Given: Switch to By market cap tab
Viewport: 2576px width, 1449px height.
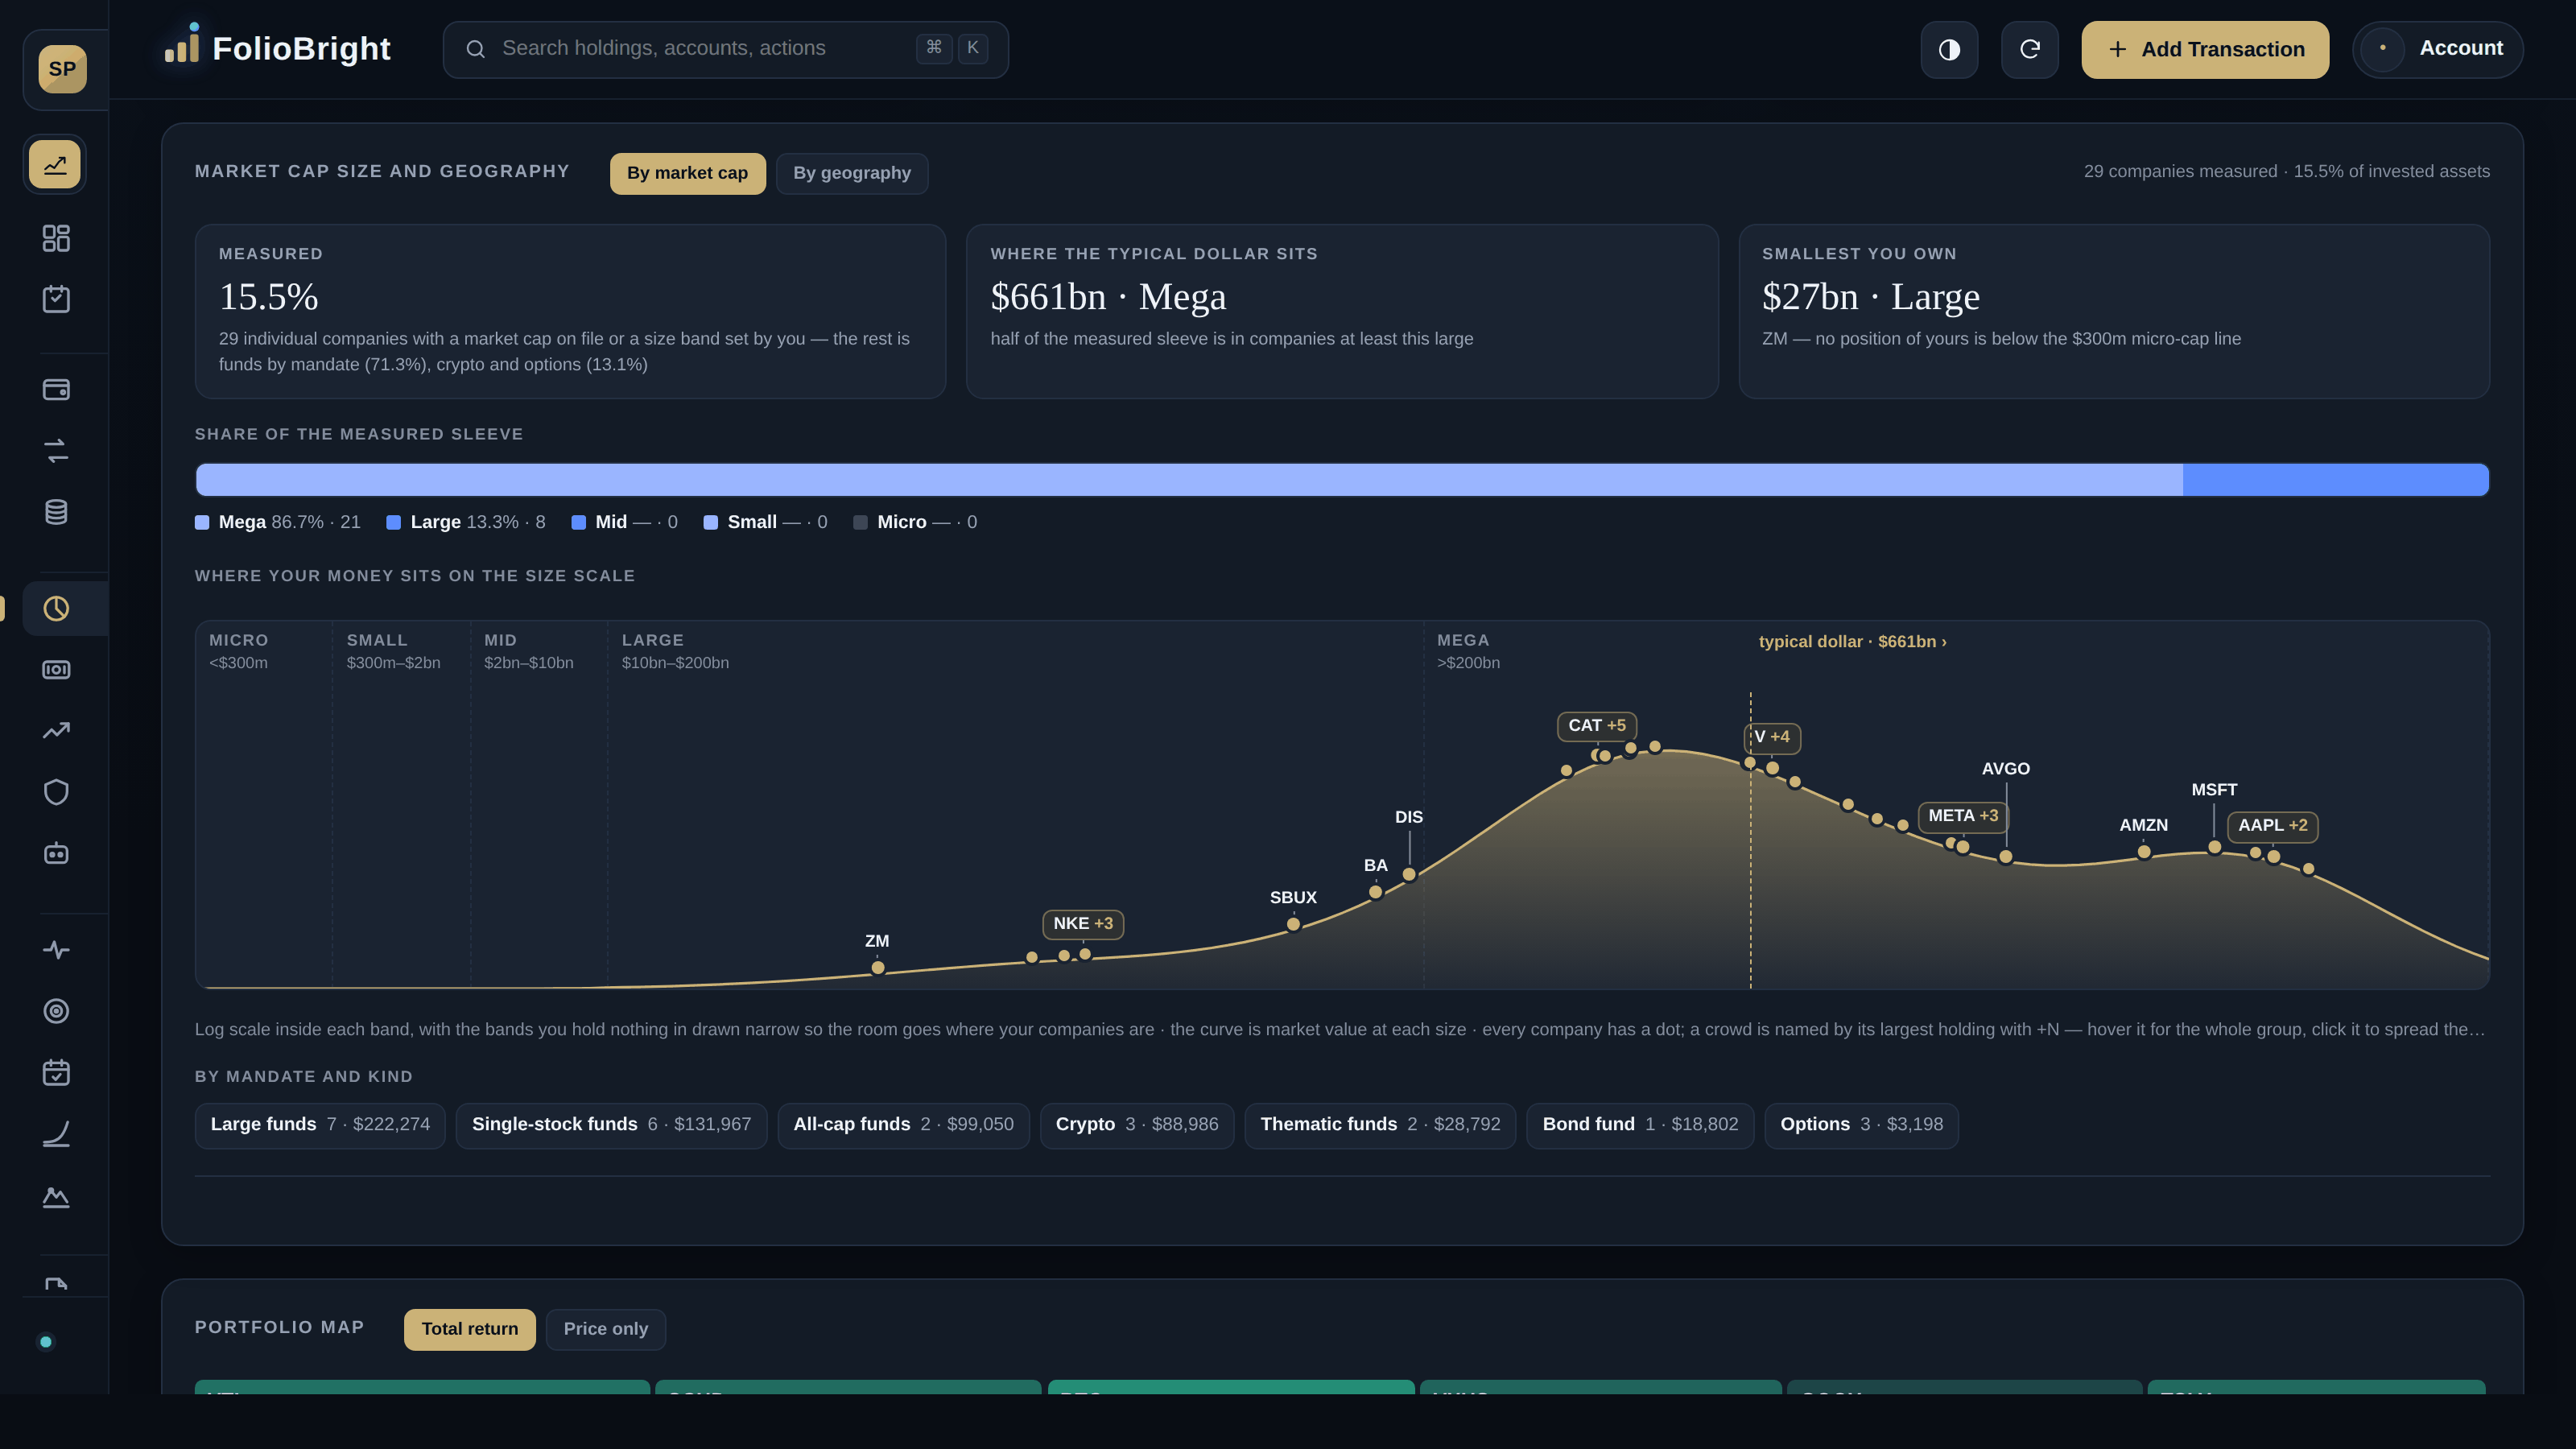Looking at the screenshot, I should click(x=687, y=173).
